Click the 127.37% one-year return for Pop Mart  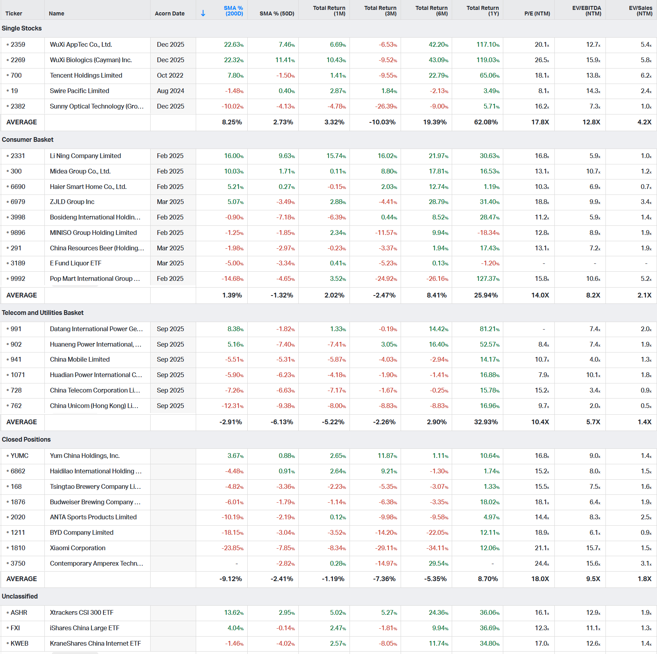[488, 279]
